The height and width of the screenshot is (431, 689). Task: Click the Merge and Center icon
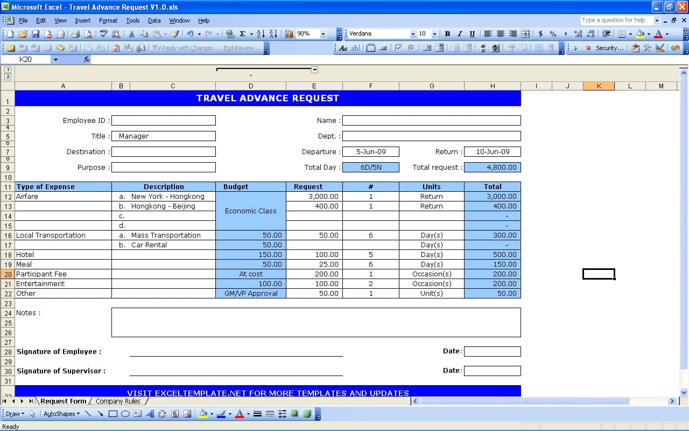[x=525, y=33]
